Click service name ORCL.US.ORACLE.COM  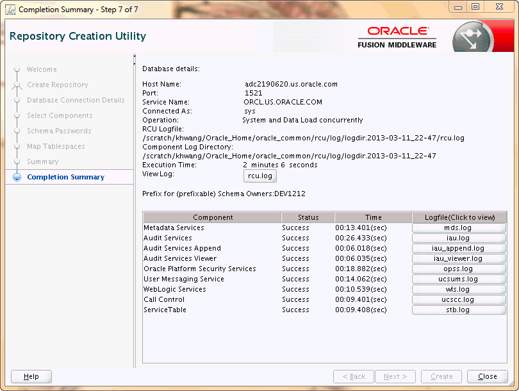pos(283,102)
